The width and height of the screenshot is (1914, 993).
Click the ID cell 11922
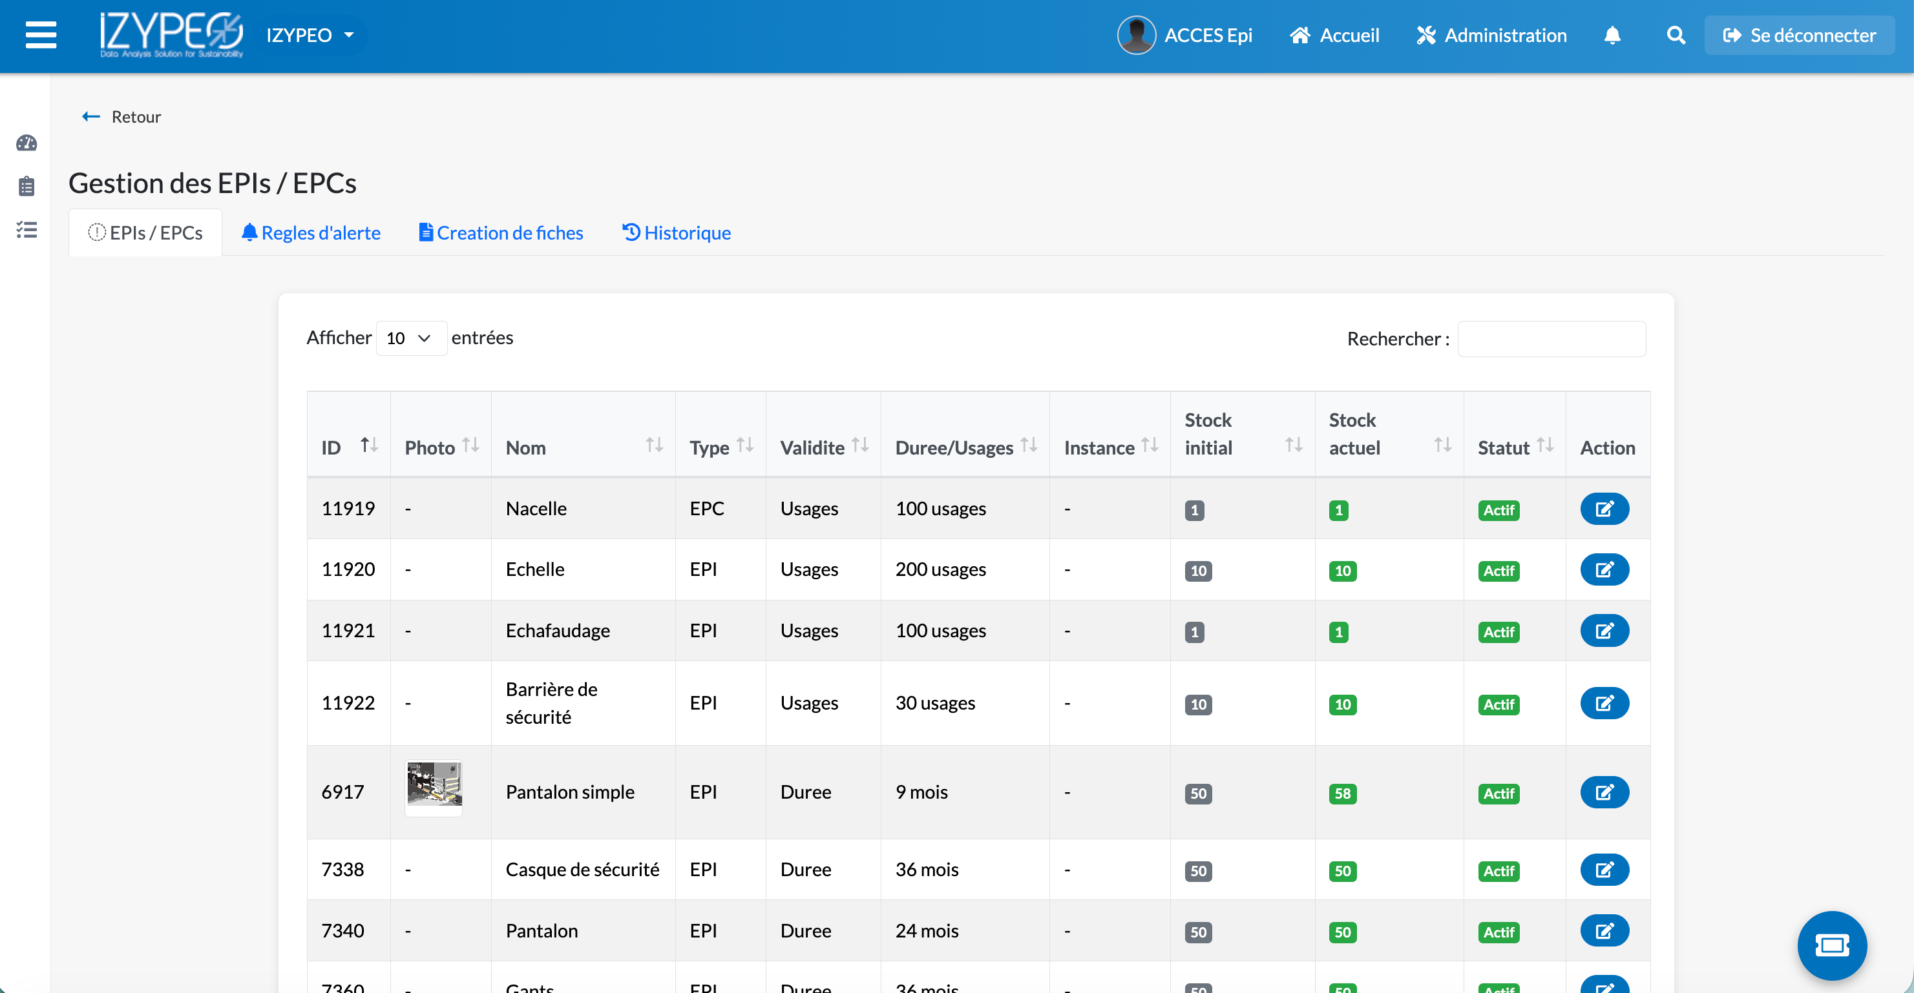(x=348, y=704)
